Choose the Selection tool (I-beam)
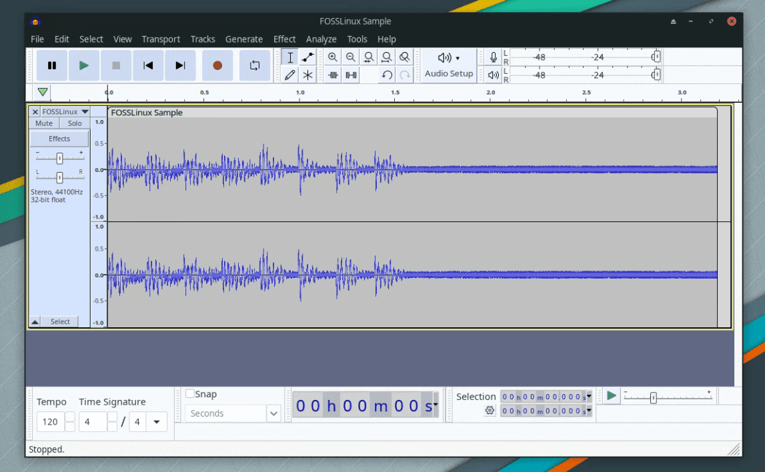This screenshot has height=472, width=765. coord(290,57)
